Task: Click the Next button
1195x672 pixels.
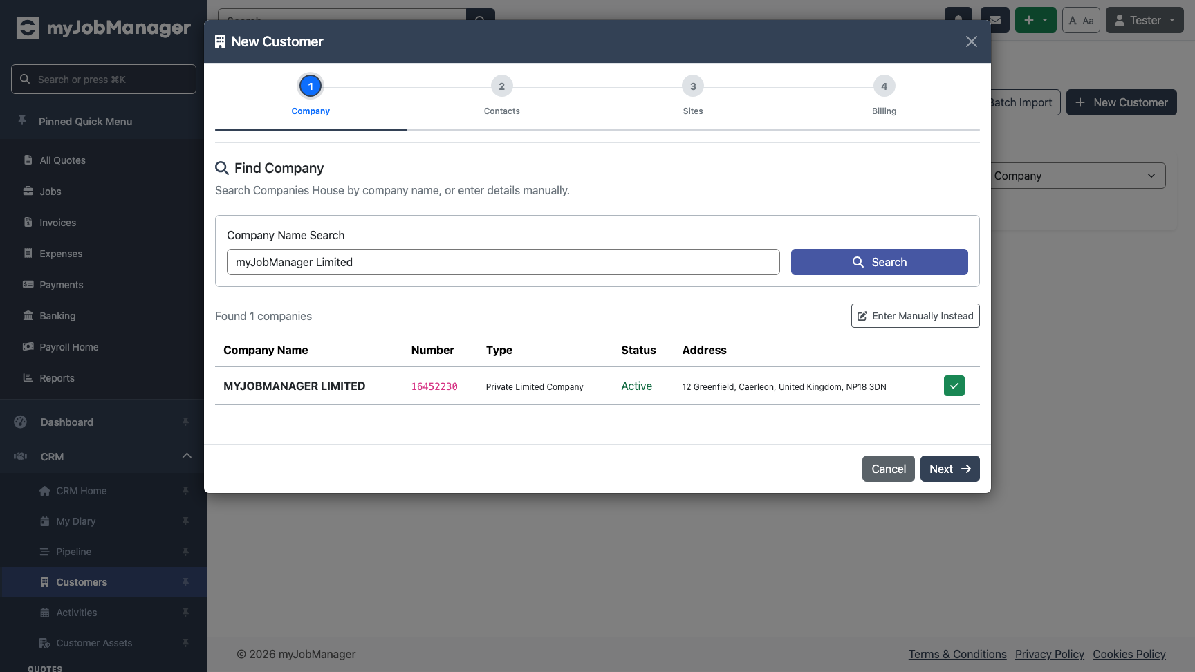Action: coord(949,469)
